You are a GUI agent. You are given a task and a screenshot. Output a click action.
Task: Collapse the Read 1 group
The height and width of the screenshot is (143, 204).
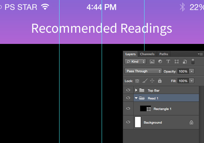(136, 98)
